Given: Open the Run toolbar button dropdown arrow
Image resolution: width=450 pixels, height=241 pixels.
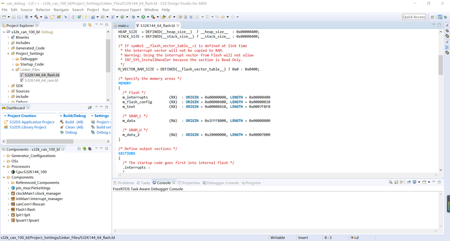Looking at the screenshot, I should 148,17.
